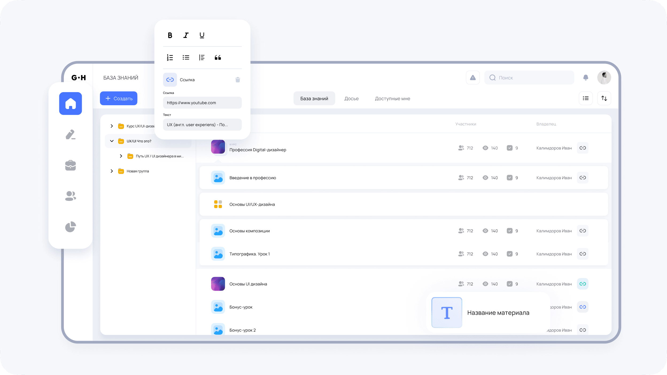
Task: Expand Путь UX / UI дизайнера subfolder
Action: click(121, 156)
